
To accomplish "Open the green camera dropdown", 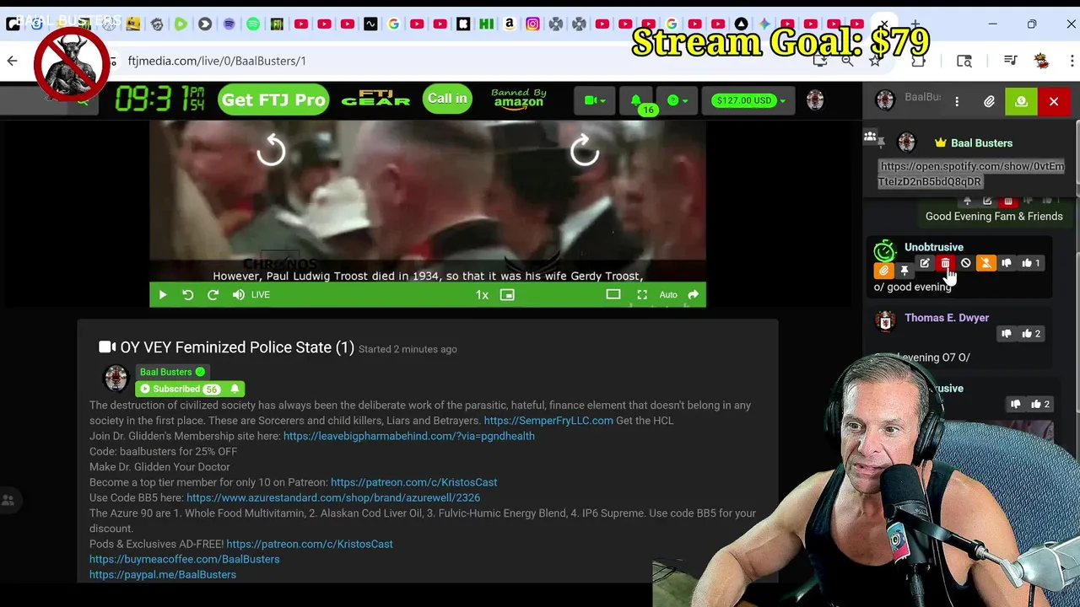I will click(595, 100).
